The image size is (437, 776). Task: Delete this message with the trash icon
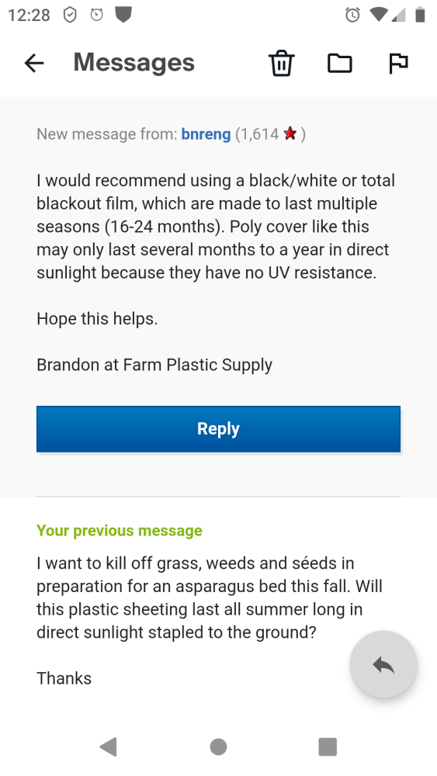[282, 64]
